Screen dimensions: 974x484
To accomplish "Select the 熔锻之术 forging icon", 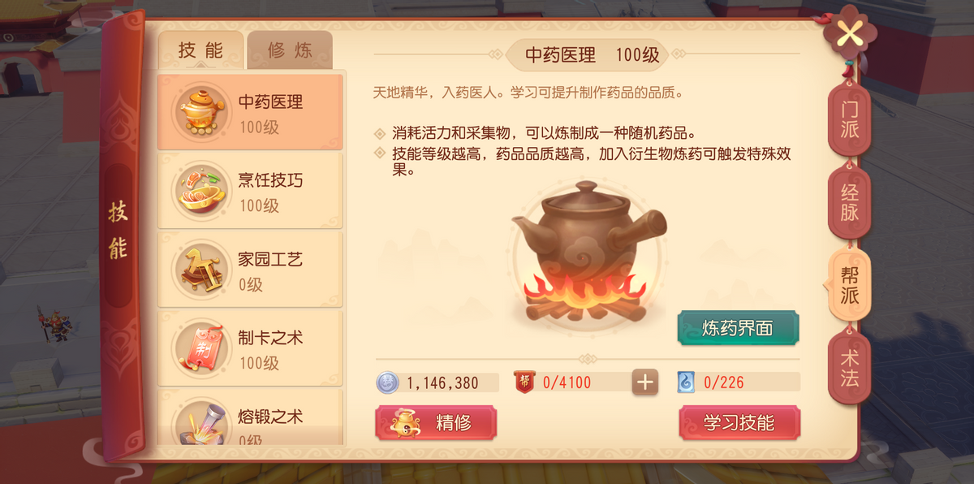I will click(x=200, y=422).
